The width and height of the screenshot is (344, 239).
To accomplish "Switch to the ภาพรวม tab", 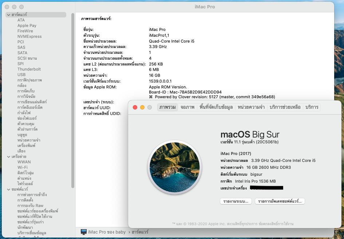I will (167, 107).
